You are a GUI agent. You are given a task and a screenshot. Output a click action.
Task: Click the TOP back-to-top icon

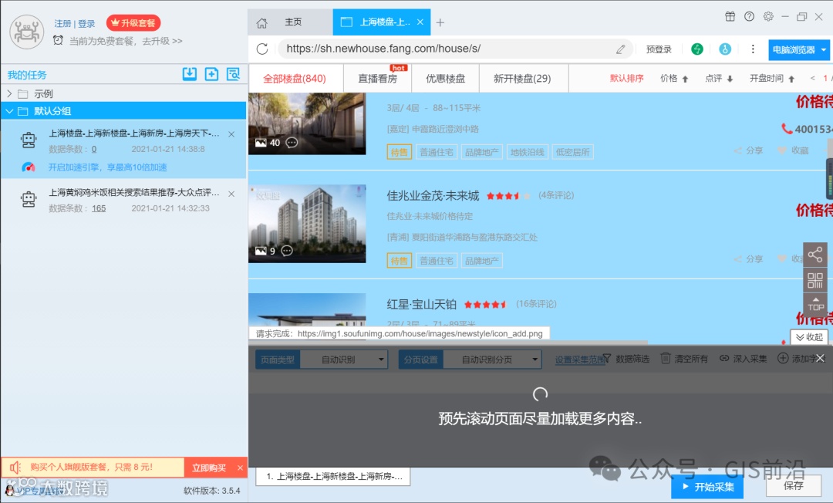tap(815, 305)
